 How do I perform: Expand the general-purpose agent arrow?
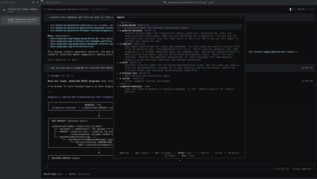118,31
